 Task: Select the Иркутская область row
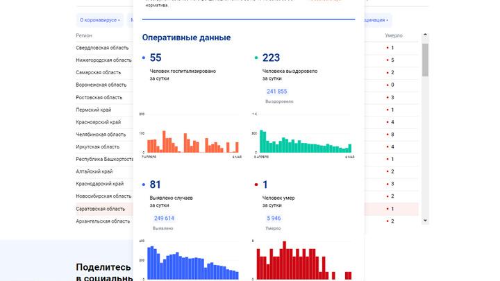tap(100, 147)
